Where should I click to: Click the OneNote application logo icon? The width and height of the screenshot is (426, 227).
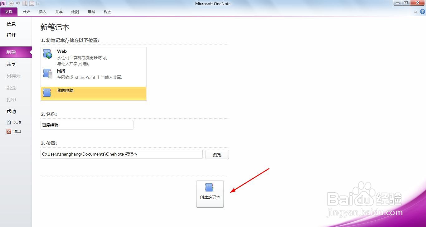(x=3, y=3)
